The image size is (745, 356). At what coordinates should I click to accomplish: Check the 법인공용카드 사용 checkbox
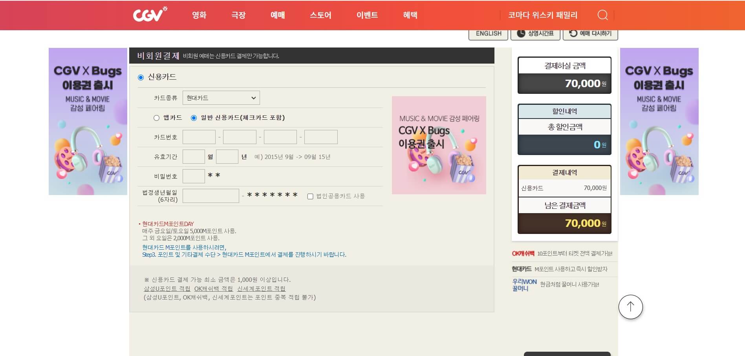[x=310, y=196]
